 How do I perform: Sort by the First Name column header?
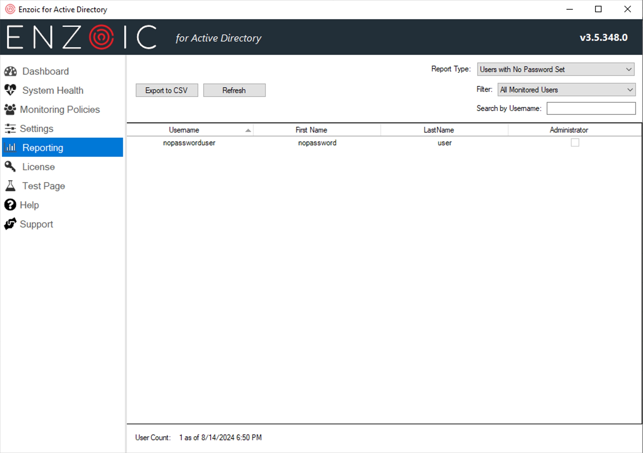pos(311,130)
